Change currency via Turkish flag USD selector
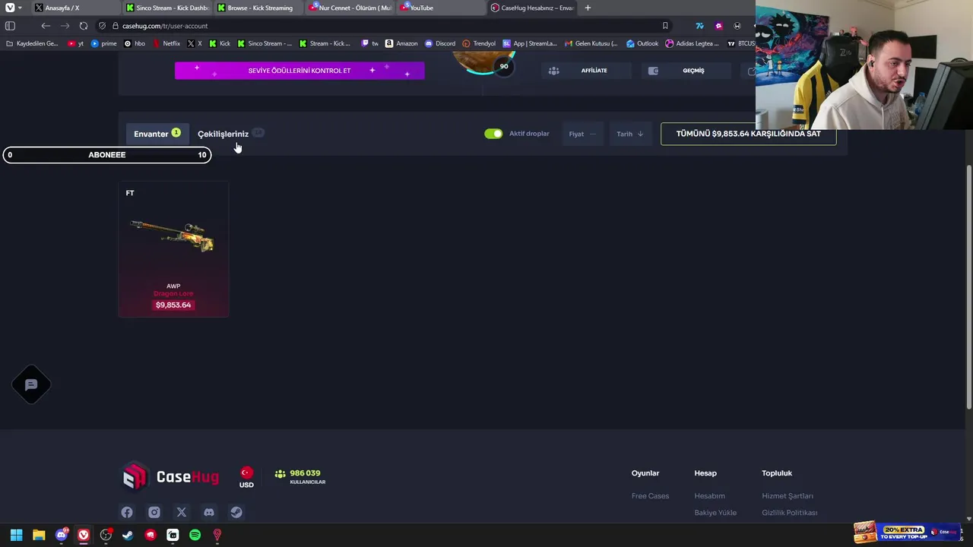973x547 pixels. pyautogui.click(x=246, y=478)
